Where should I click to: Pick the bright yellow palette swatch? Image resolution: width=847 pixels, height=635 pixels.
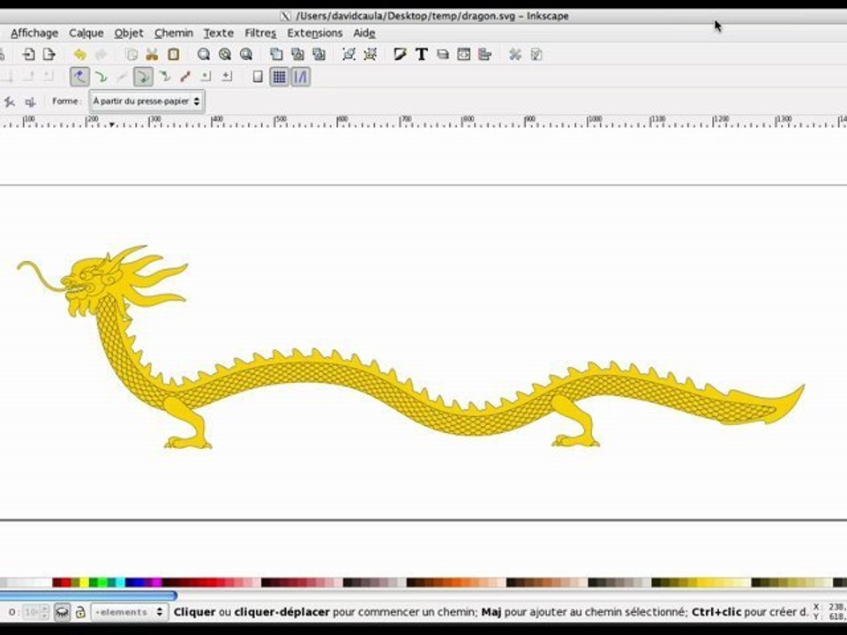[85, 583]
